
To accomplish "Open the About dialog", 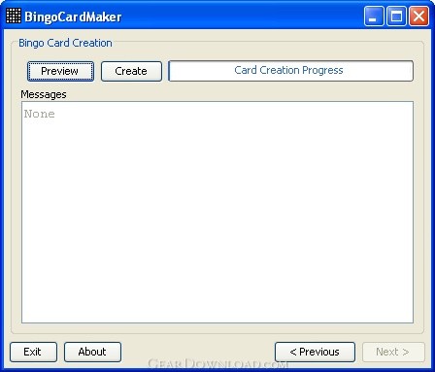I will click(x=92, y=352).
